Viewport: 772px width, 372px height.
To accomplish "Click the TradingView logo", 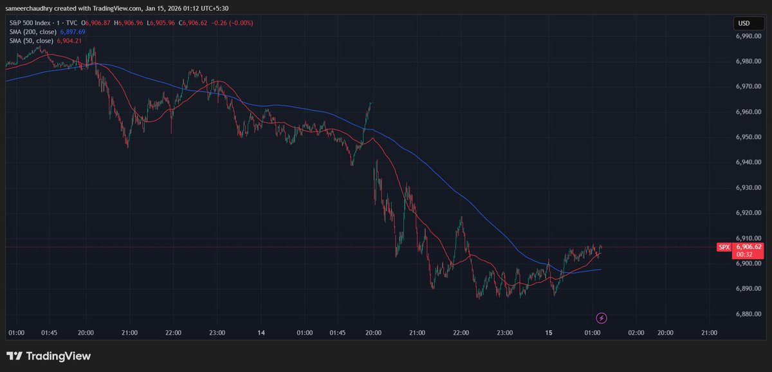I will 49,356.
